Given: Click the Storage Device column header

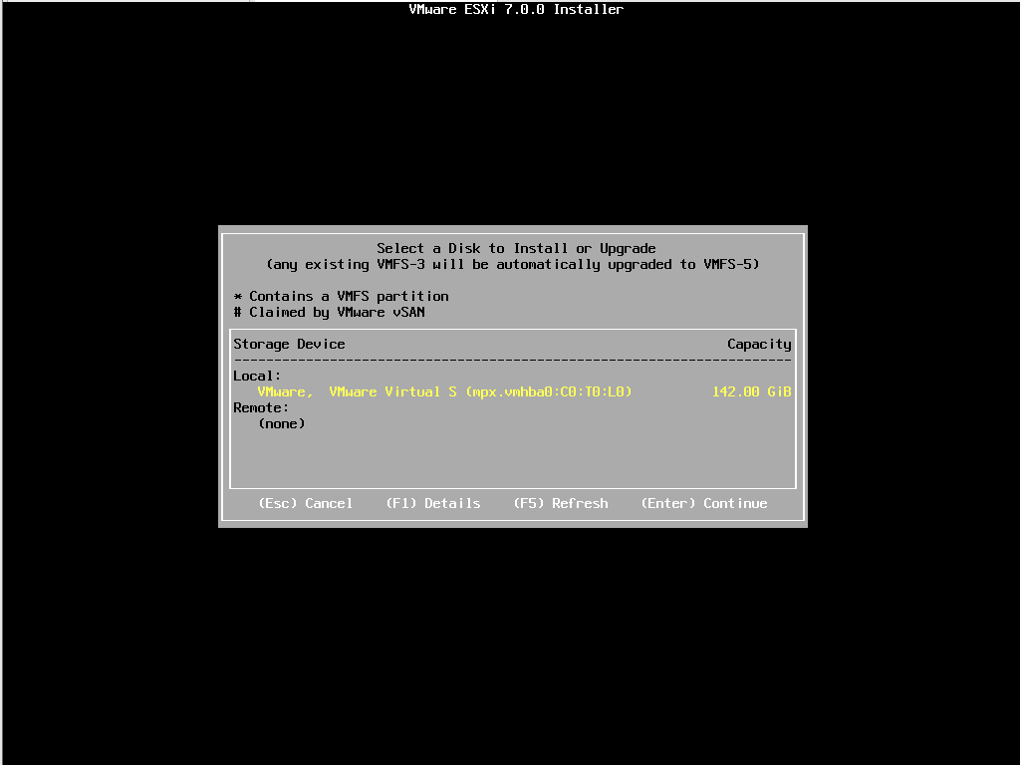Looking at the screenshot, I should click(289, 344).
